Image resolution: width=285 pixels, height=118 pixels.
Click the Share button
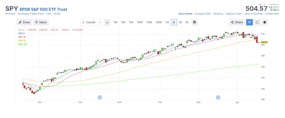point(237,22)
